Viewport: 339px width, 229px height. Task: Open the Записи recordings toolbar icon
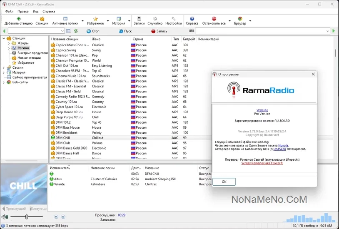tap(139, 19)
